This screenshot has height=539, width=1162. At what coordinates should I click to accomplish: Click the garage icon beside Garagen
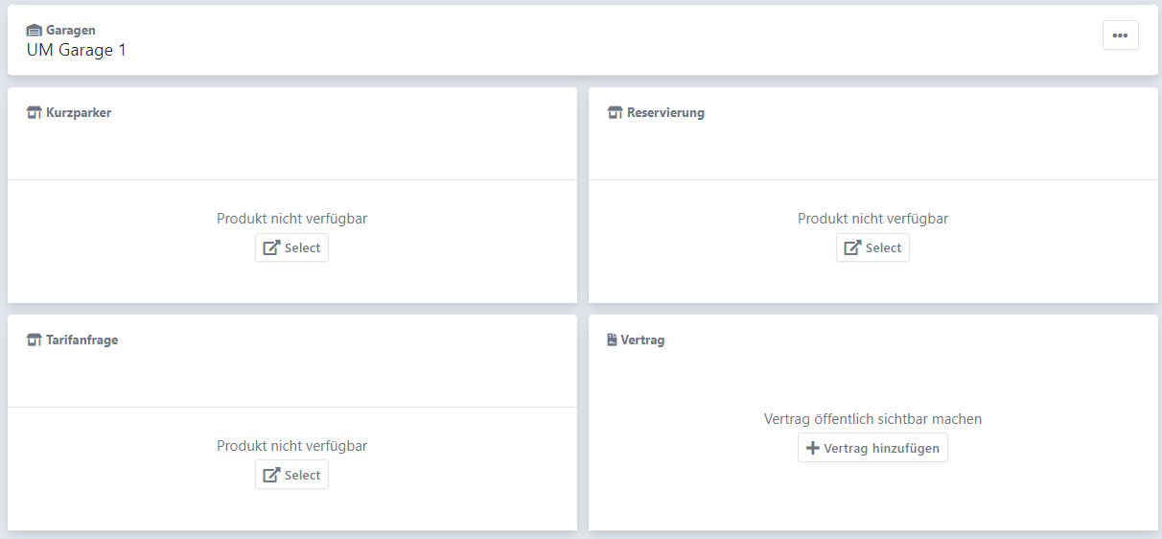pos(35,31)
